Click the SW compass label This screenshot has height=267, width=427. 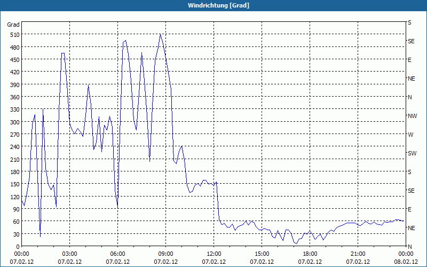click(412, 153)
